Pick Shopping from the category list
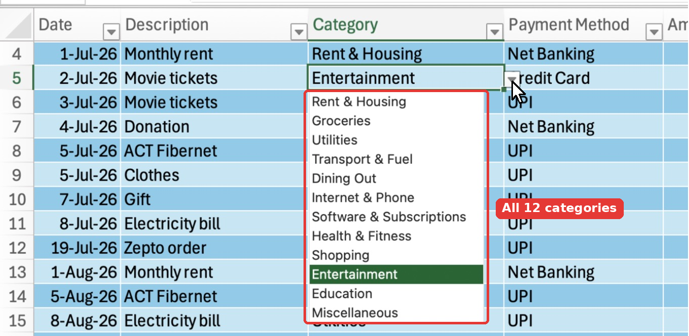The image size is (689, 336). click(x=396, y=256)
